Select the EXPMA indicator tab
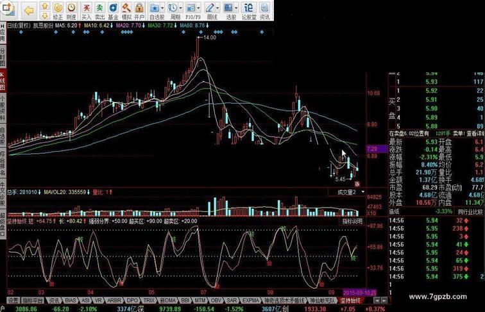Screen dimensions: 485x312 [250, 300]
